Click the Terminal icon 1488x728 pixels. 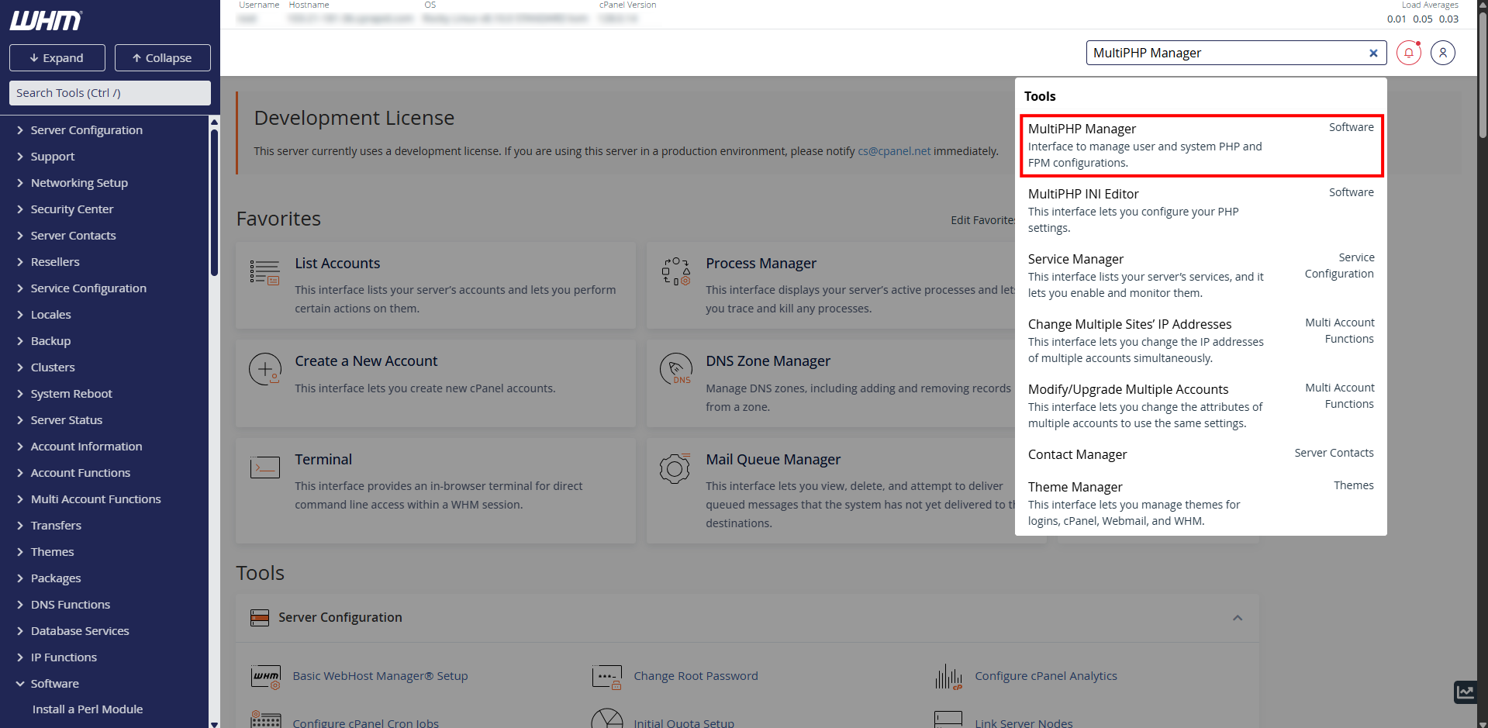[264, 468]
